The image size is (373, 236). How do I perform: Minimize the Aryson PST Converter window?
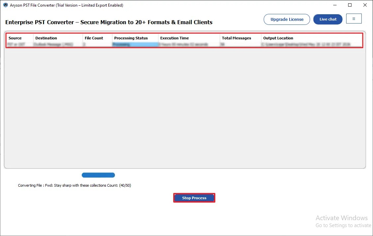click(335, 5)
